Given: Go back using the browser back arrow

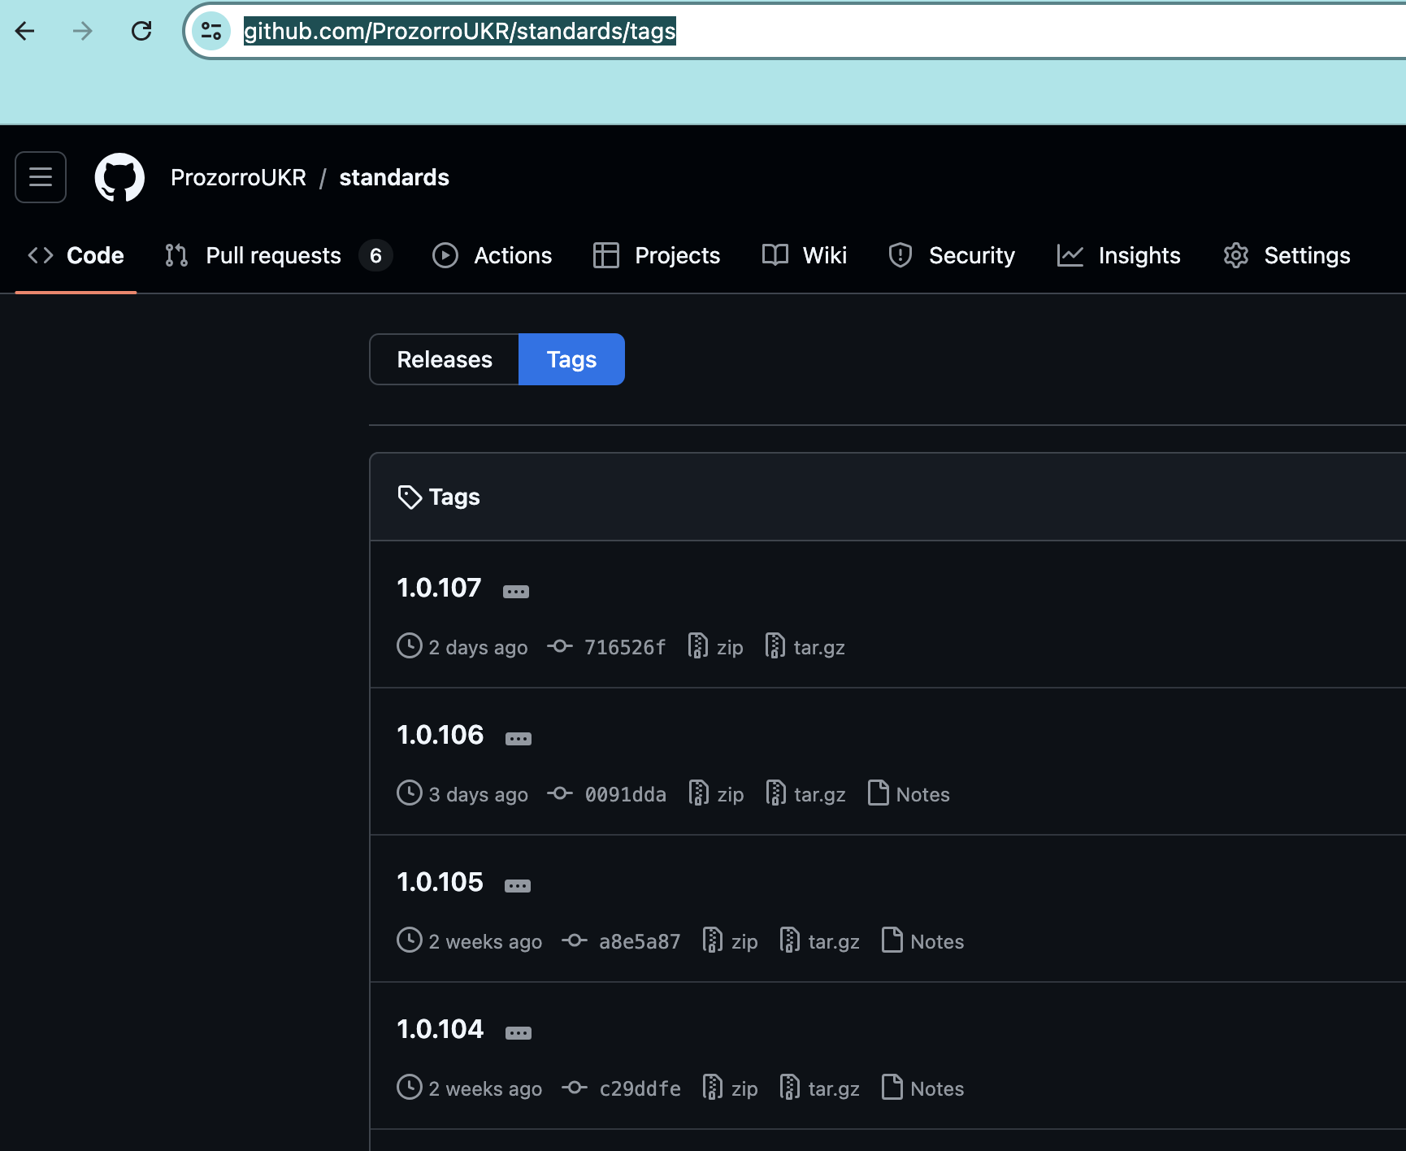Looking at the screenshot, I should click(25, 31).
